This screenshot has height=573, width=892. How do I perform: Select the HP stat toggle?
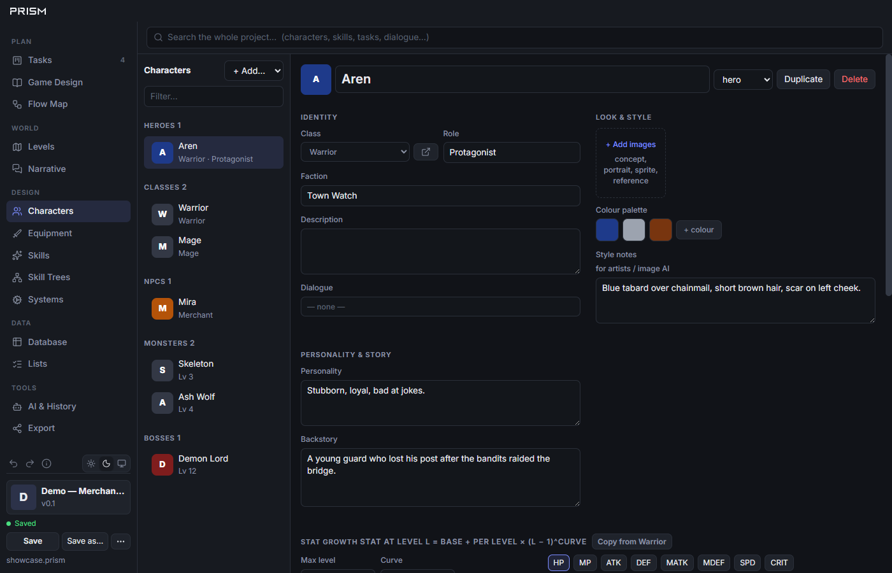click(559, 563)
